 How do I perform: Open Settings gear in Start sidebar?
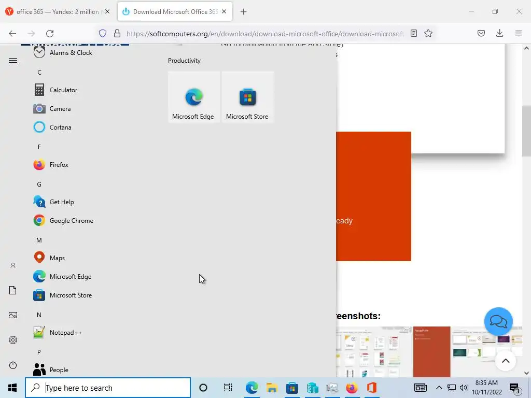(x=13, y=340)
